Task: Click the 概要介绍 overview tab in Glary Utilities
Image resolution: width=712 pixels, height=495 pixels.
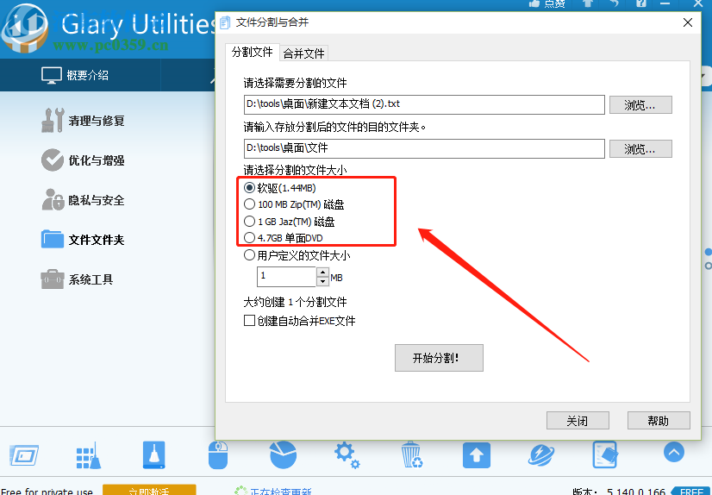Action: click(75, 75)
